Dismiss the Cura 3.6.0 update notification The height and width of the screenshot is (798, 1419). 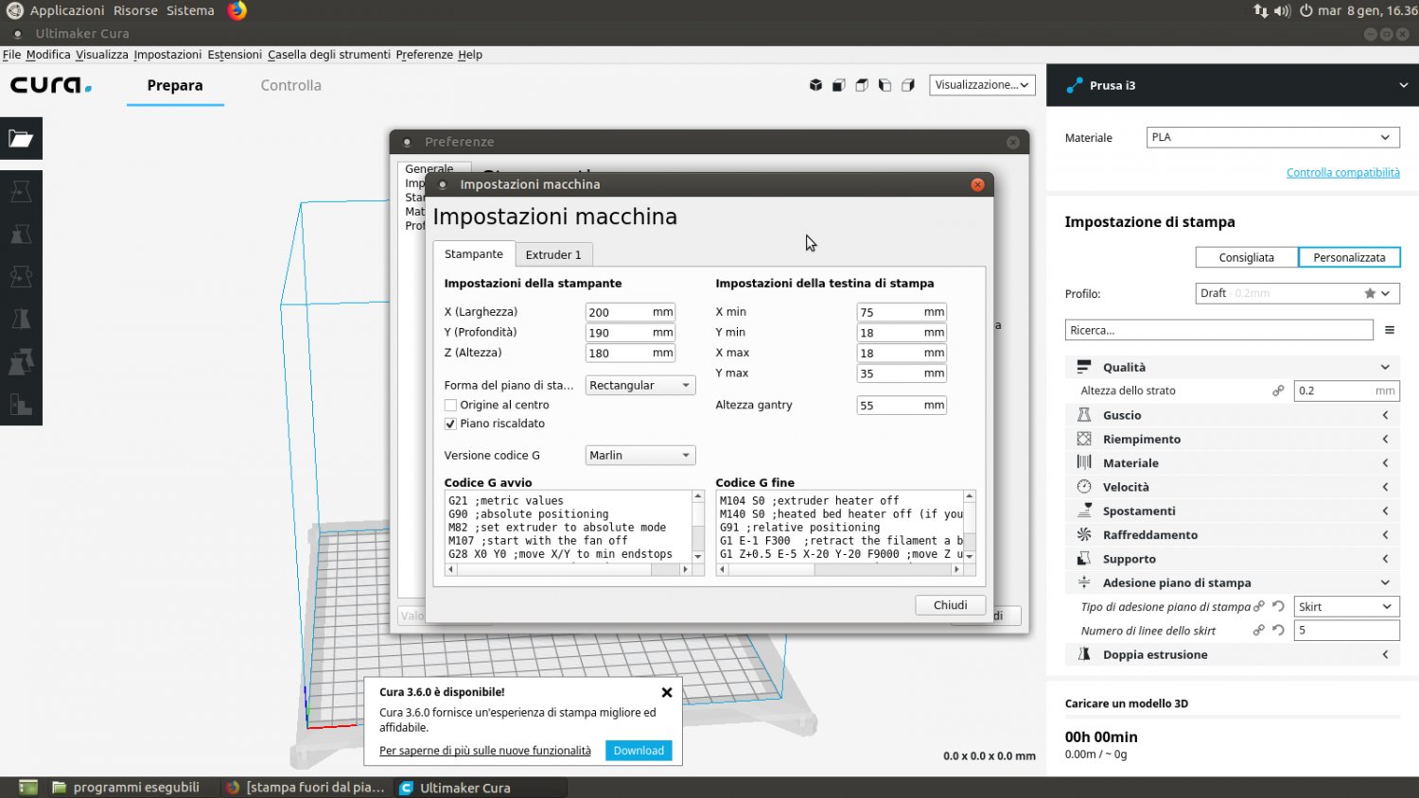[x=667, y=692]
